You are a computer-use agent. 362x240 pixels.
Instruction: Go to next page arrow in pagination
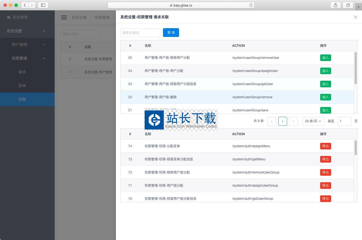click(x=293, y=121)
